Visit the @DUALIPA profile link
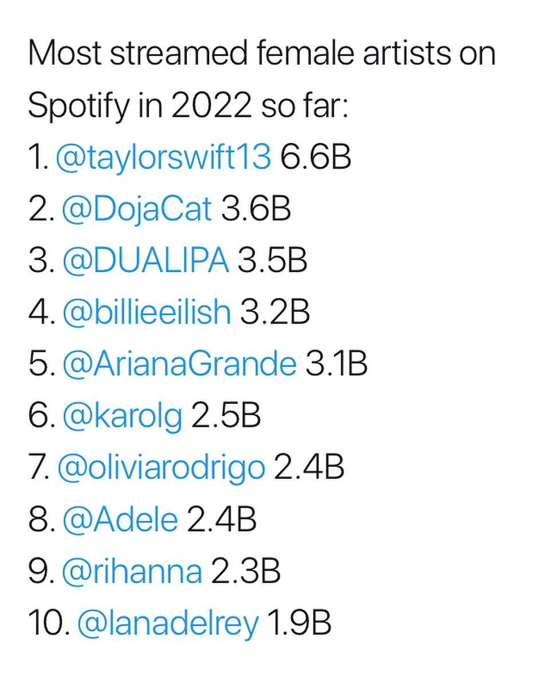This screenshot has height=676, width=551. coord(145,261)
